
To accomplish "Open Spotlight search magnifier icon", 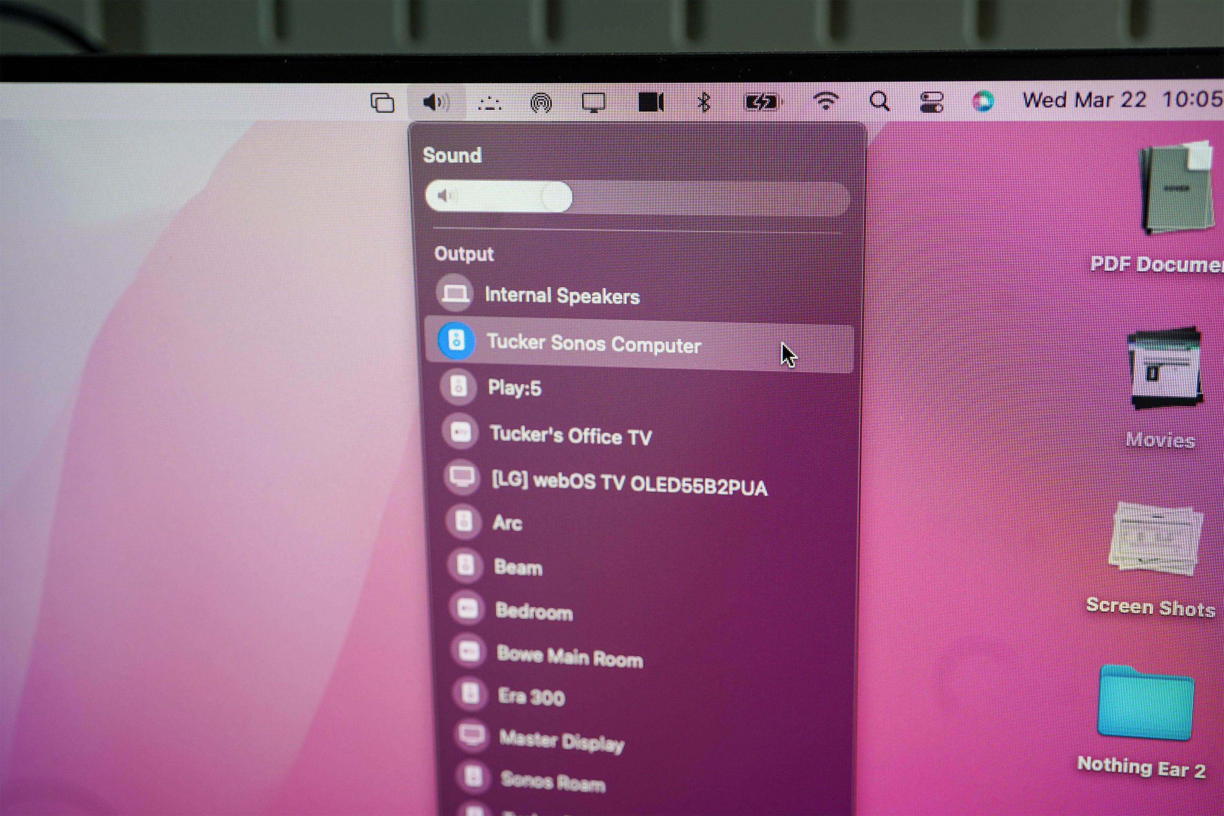I will click(x=879, y=101).
